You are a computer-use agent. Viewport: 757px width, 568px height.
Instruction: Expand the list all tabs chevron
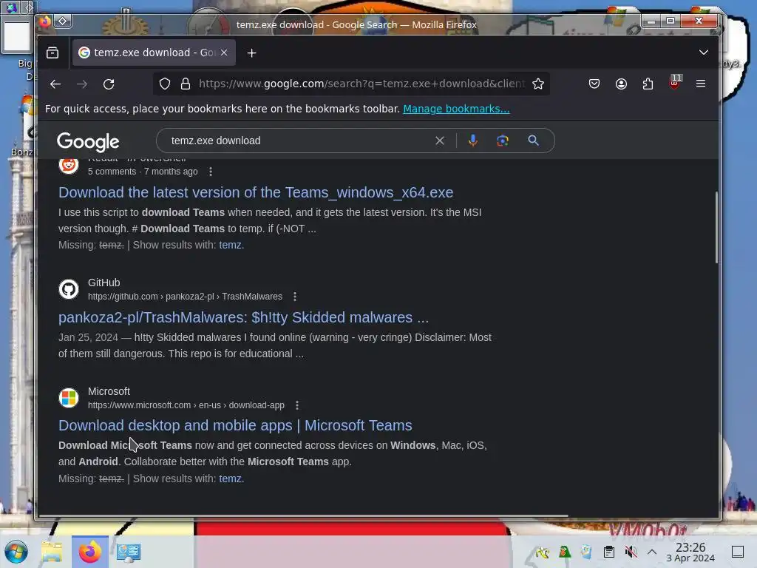coord(704,53)
